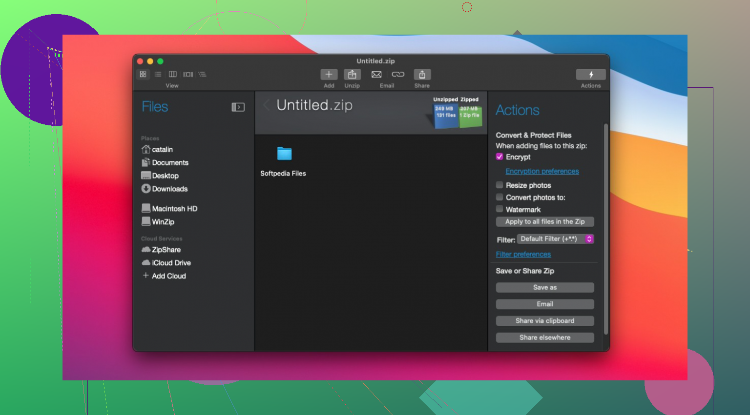Click the Unzip toolbar icon
The width and height of the screenshot is (750, 415).
tap(352, 74)
